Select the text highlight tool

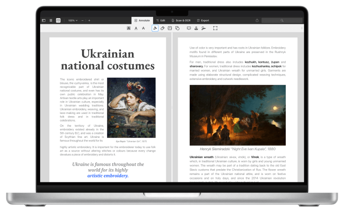click(x=129, y=28)
